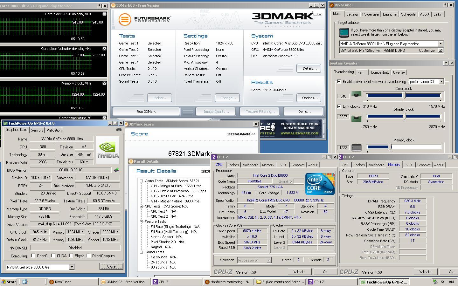The image size is (458, 286).
Task: Check the PhysX computing box
Action: coord(71,255)
